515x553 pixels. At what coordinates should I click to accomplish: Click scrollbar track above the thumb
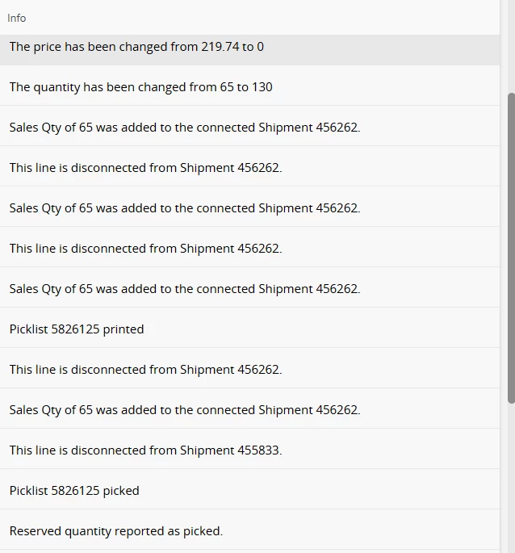point(511,46)
